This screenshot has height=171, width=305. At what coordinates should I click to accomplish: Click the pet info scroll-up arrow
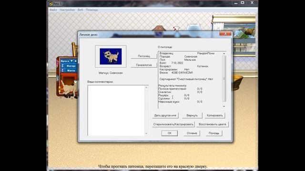(x=224, y=54)
